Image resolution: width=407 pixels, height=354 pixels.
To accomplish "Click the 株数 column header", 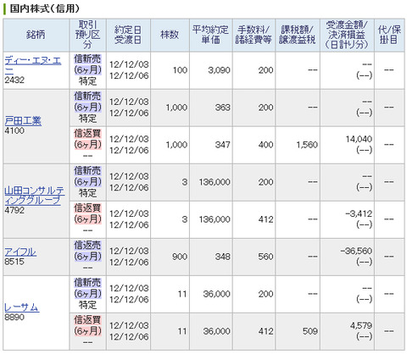I will pos(170,35).
